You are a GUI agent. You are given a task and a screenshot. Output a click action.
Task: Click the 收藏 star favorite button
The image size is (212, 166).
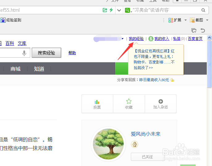[129, 104]
